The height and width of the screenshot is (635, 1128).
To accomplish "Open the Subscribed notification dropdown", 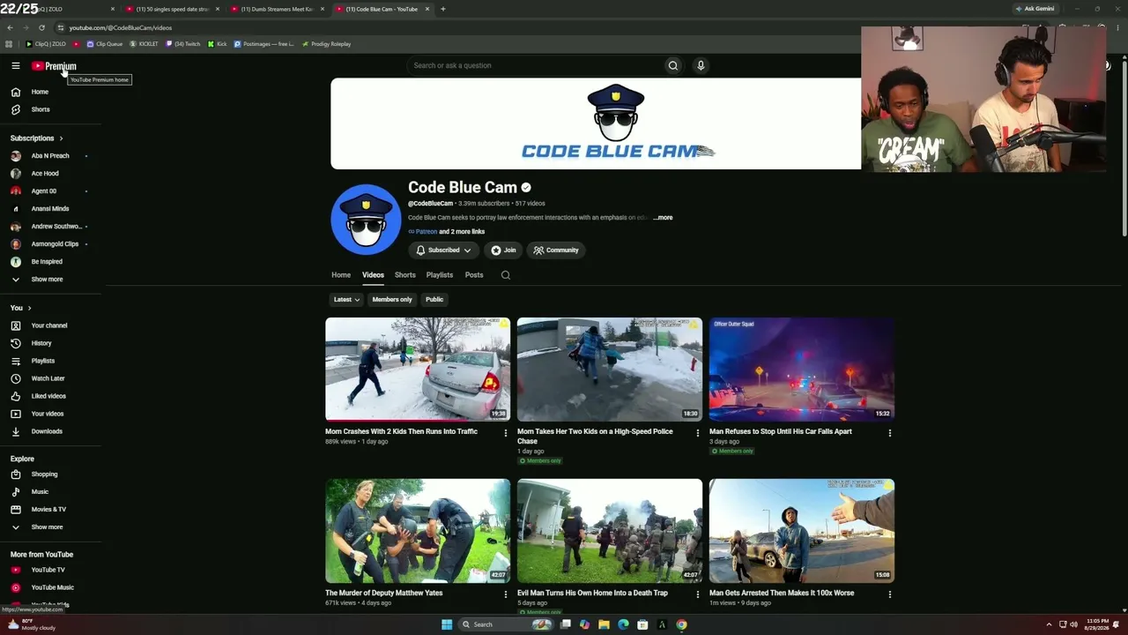I will pyautogui.click(x=443, y=250).
